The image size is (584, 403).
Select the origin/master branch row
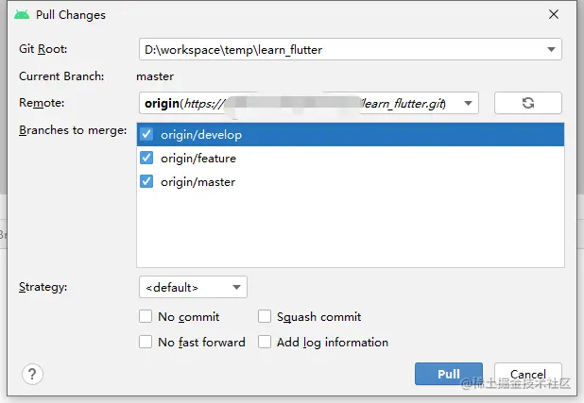pyautogui.click(x=198, y=181)
